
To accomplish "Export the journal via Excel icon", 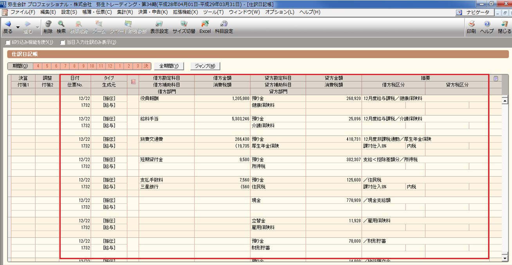I will (x=205, y=26).
